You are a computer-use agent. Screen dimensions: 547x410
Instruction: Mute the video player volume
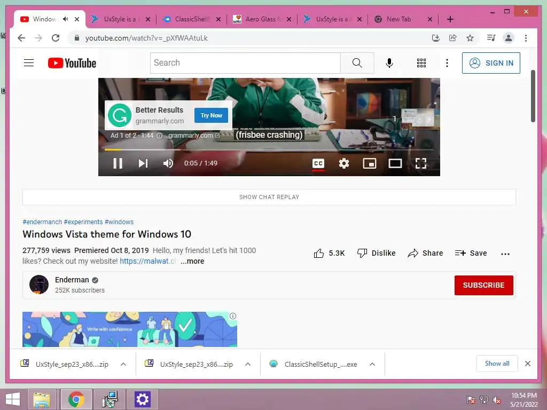tap(168, 163)
